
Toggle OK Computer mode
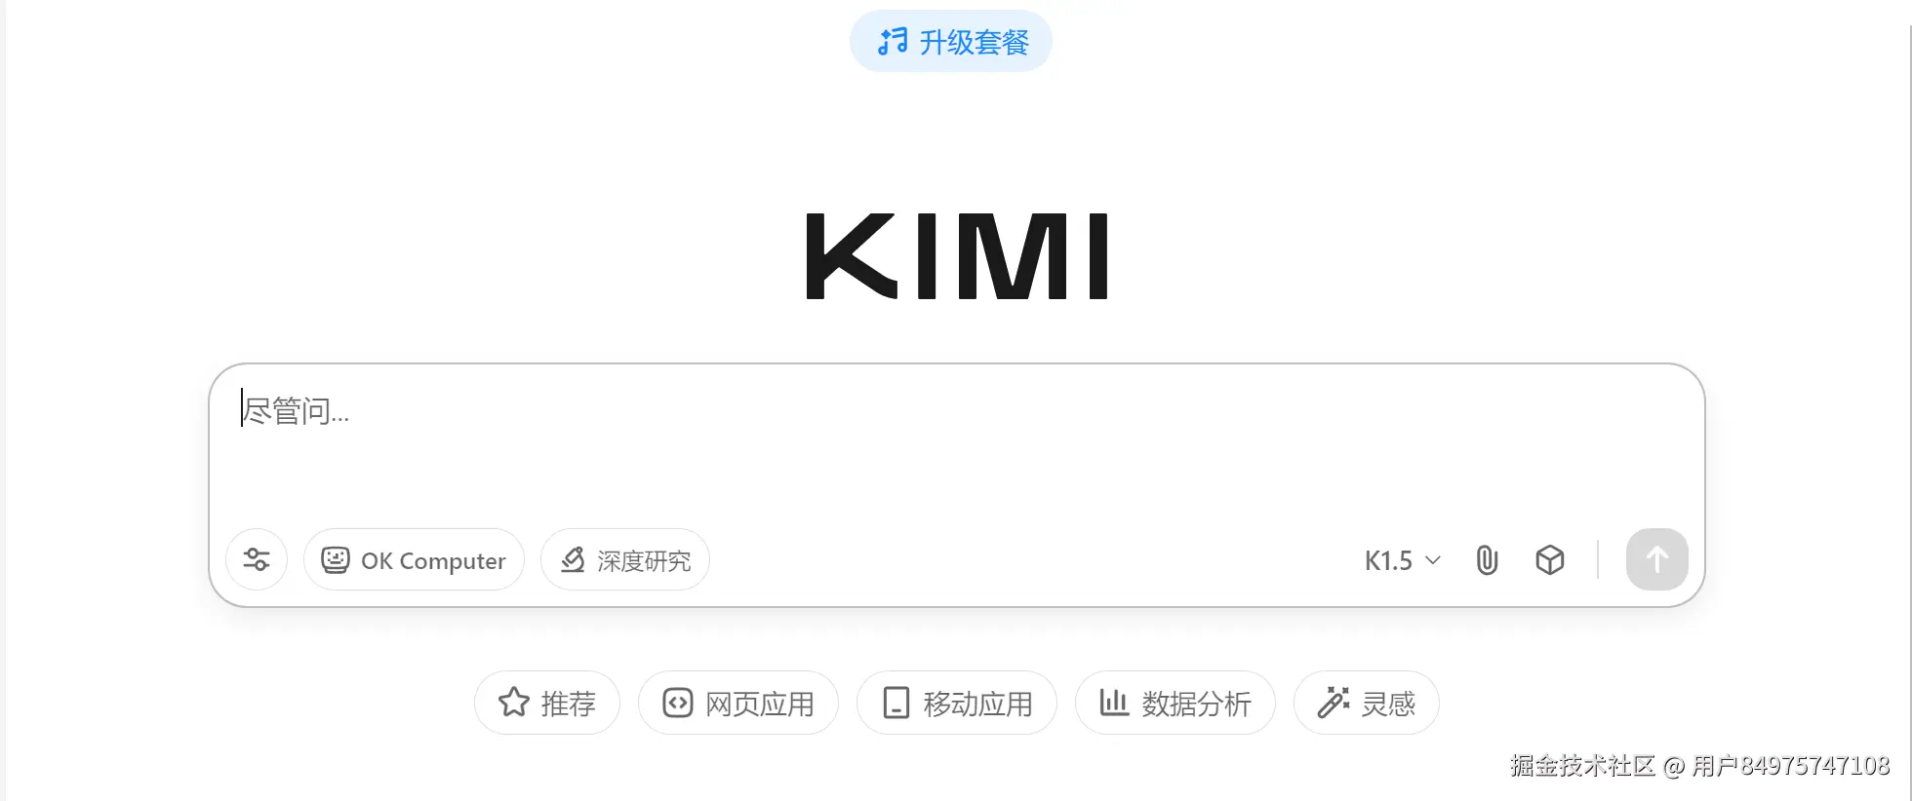(414, 559)
